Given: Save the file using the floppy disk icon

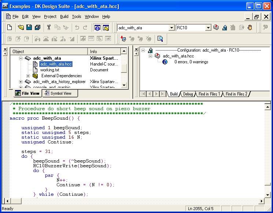Looking at the screenshot, I should pos(29,27).
